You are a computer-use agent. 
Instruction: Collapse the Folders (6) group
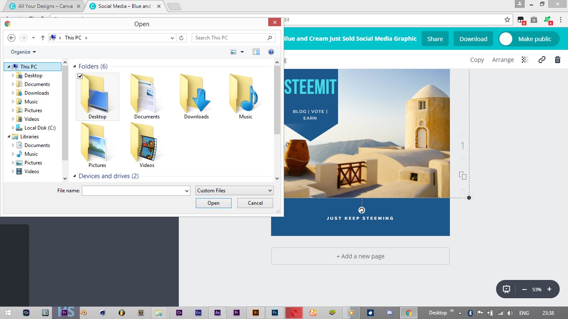pyautogui.click(x=75, y=66)
